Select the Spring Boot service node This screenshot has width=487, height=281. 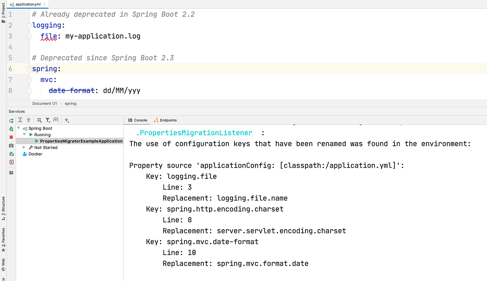click(40, 128)
